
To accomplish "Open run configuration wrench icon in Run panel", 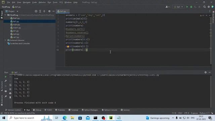I will click(x=6, y=81).
